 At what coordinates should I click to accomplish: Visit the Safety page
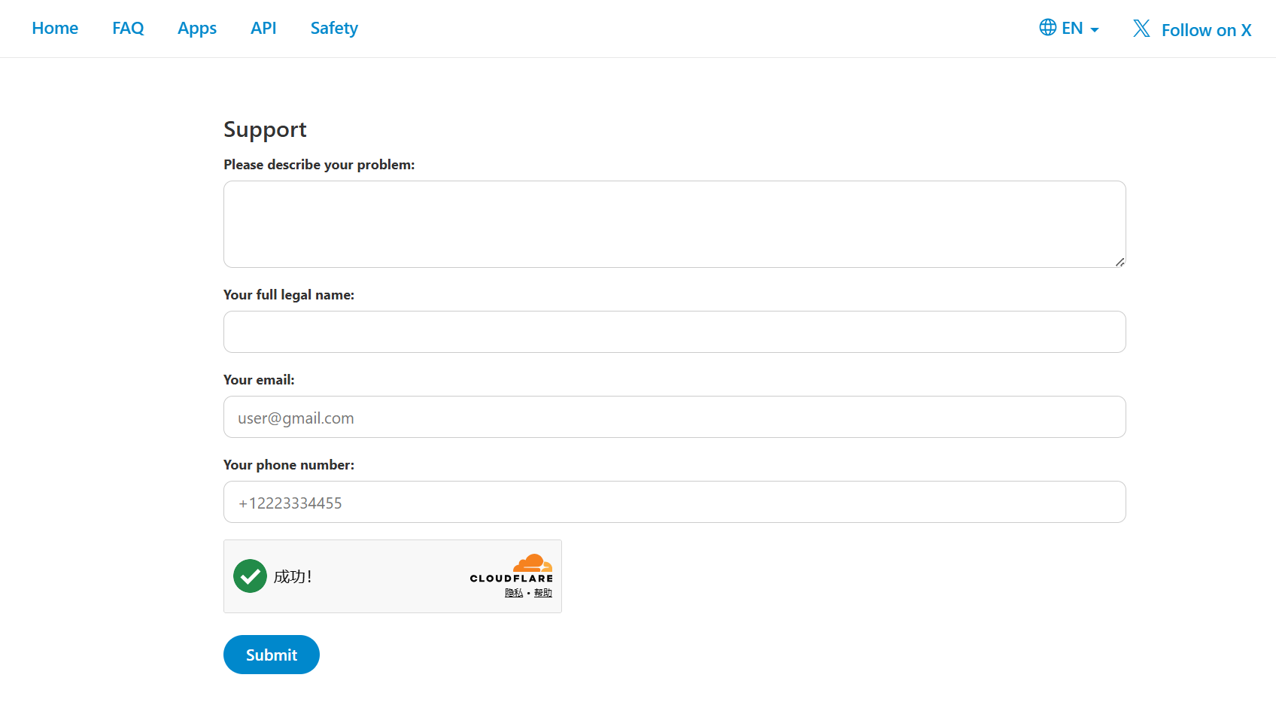[334, 29]
